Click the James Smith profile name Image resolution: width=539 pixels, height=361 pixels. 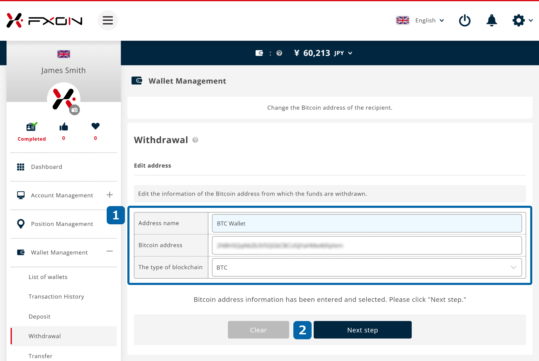tap(64, 70)
